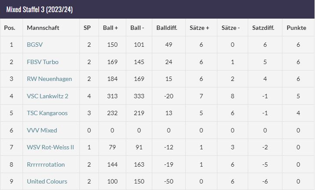
Task: Click the Punkte column header
Action: tap(296, 28)
